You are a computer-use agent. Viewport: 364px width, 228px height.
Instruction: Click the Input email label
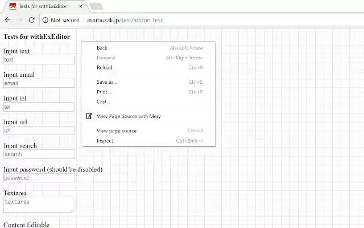click(x=19, y=75)
